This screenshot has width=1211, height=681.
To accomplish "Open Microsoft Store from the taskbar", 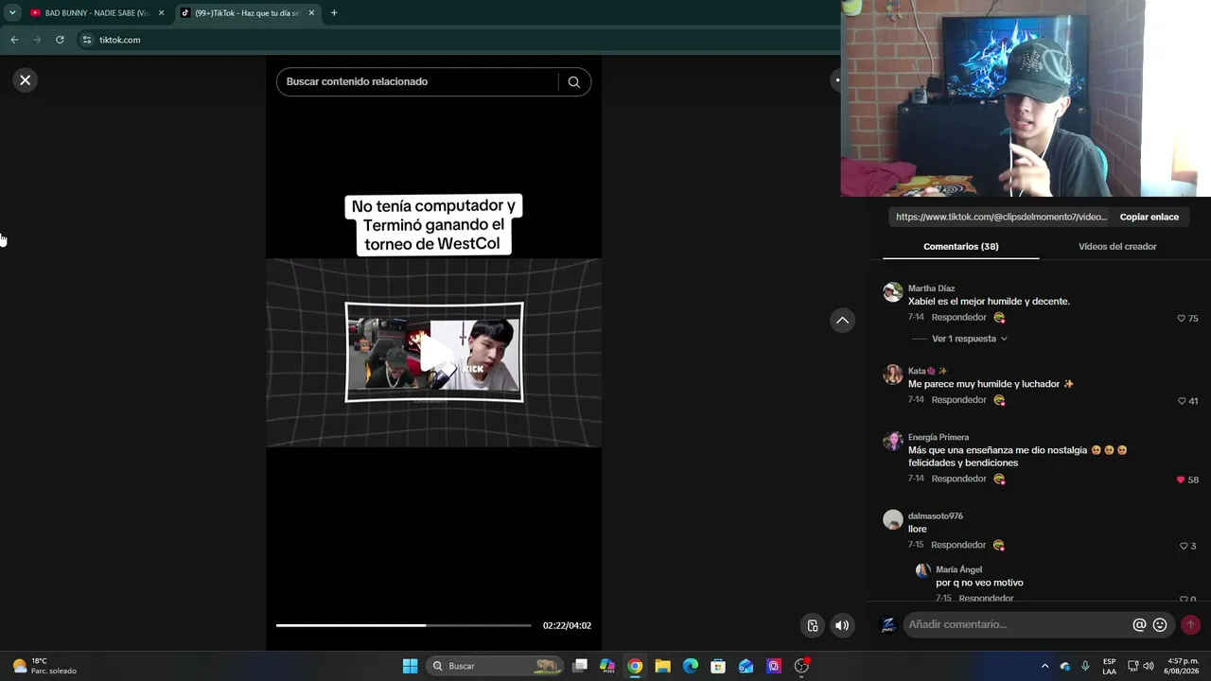I will pos(718,666).
